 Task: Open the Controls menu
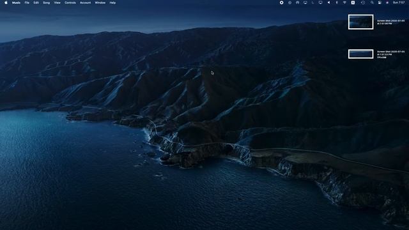pos(70,3)
